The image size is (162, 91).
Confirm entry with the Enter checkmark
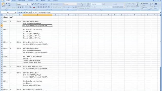pos(22,12)
